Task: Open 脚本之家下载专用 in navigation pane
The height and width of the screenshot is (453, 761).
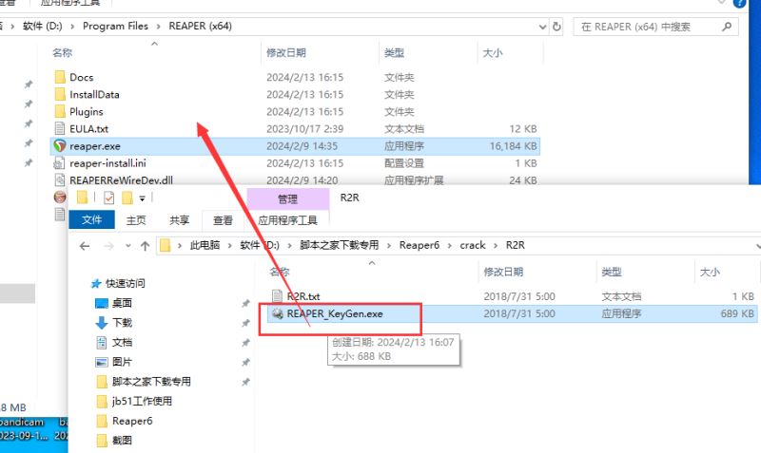Action: [x=151, y=382]
